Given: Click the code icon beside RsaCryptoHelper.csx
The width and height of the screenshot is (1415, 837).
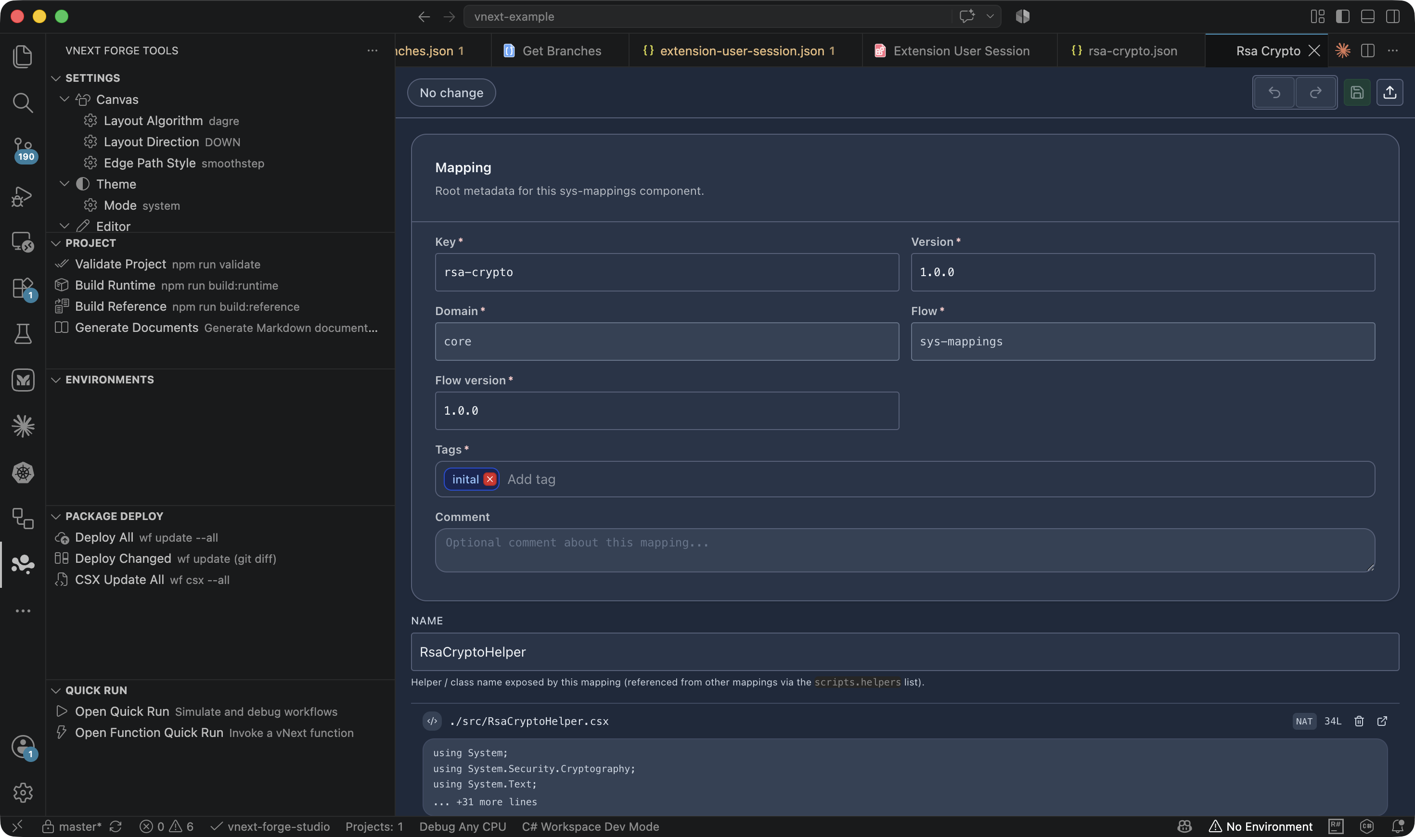Looking at the screenshot, I should point(432,722).
